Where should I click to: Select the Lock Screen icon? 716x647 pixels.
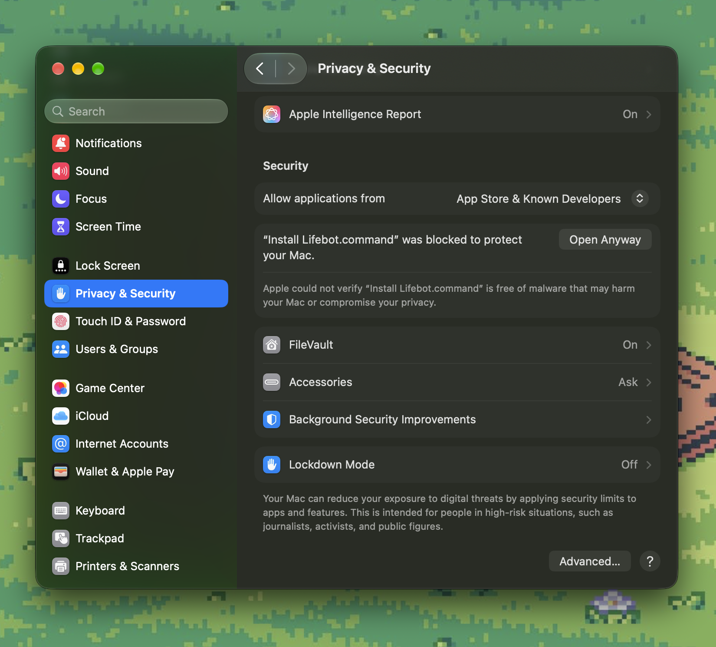[x=61, y=266]
